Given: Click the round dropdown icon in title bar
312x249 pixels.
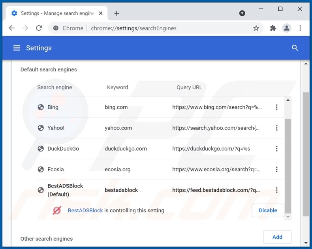Looking at the screenshot, I should [x=242, y=13].
